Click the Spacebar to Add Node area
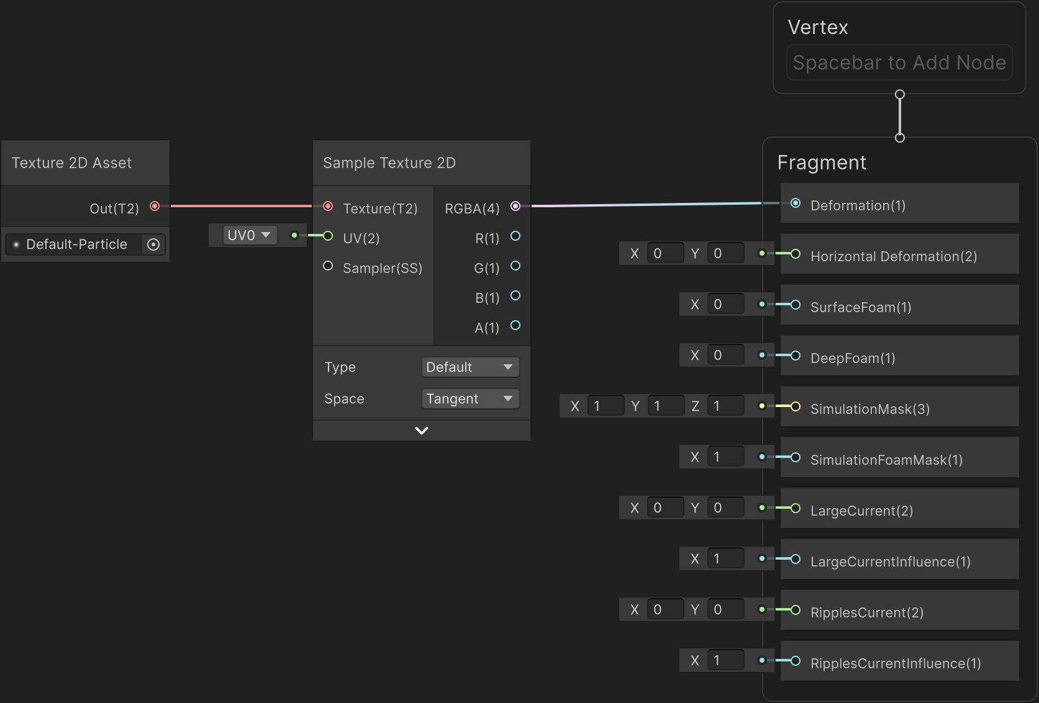 pyautogui.click(x=899, y=63)
